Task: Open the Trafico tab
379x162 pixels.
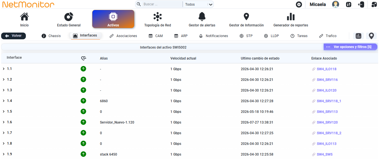Action: click(x=328, y=36)
